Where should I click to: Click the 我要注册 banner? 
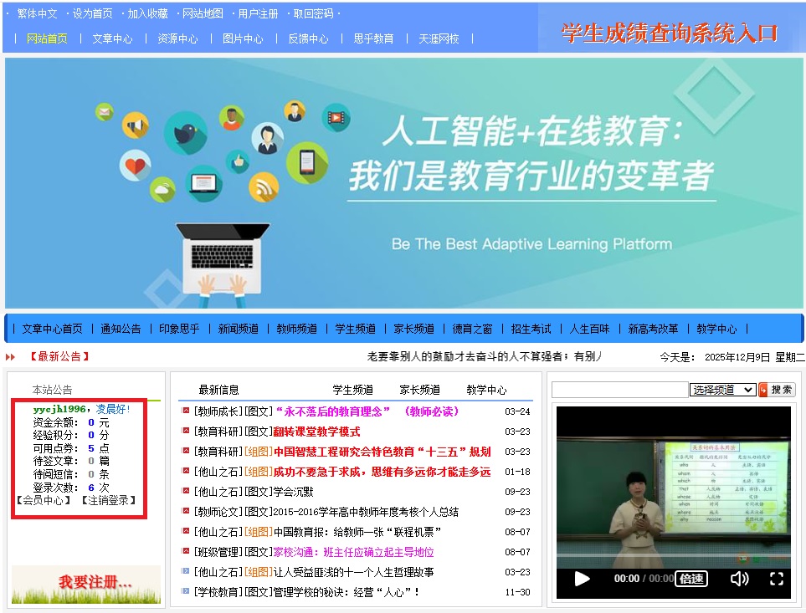[x=85, y=582]
